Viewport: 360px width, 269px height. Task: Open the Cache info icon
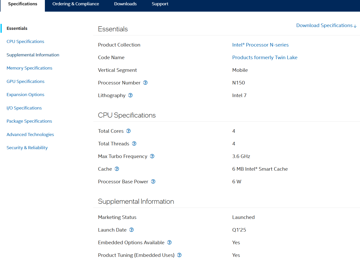[117, 169]
